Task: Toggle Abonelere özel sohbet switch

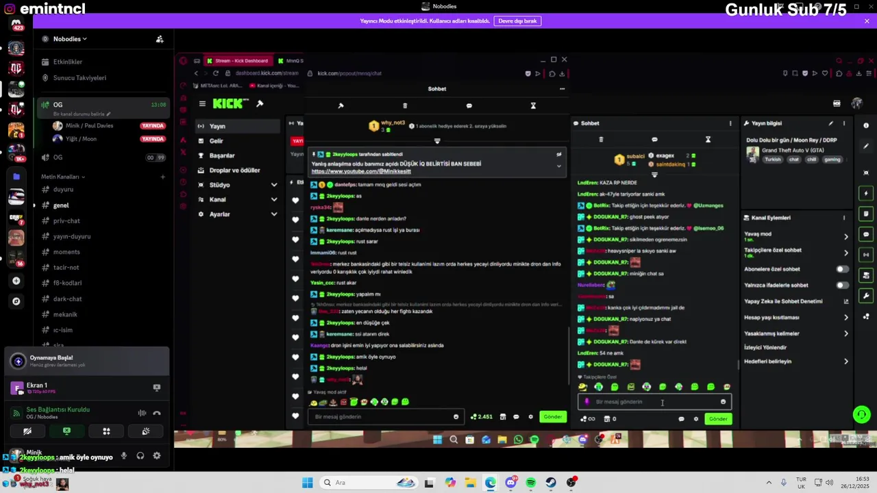Action: tap(842, 269)
